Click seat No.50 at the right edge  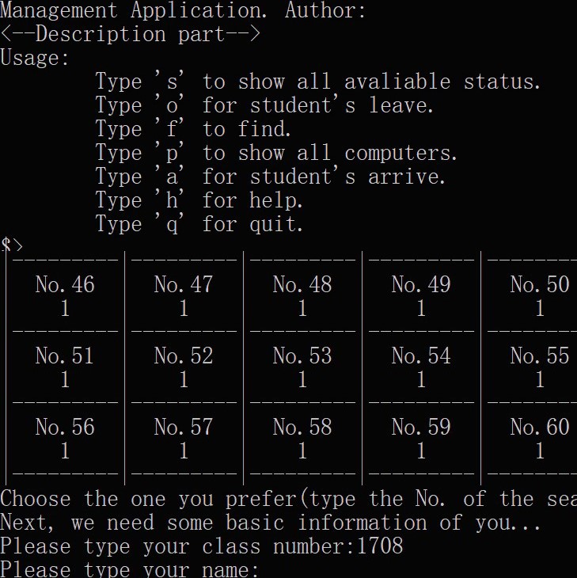point(539,295)
